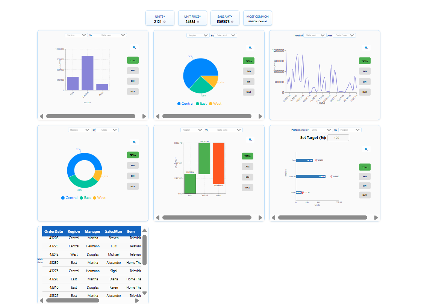Open the Region dropdown on bar chart

(76, 35)
